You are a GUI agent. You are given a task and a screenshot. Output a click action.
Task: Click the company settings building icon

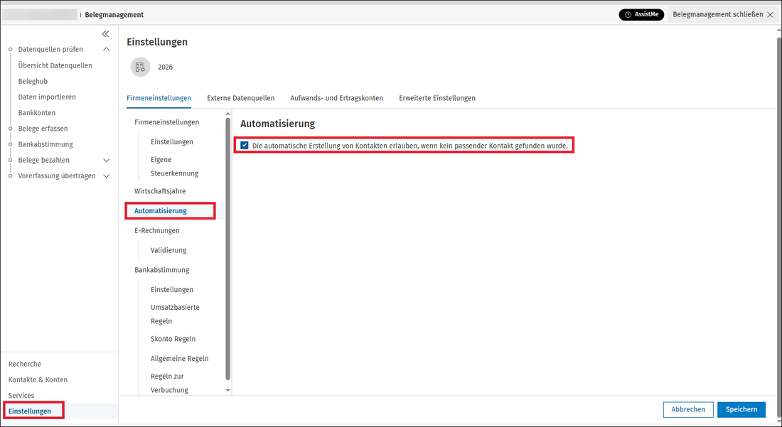point(140,67)
